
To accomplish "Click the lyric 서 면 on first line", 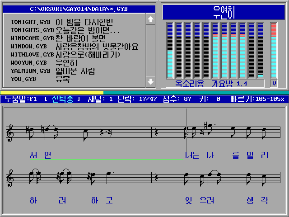I will (x=41, y=155).
